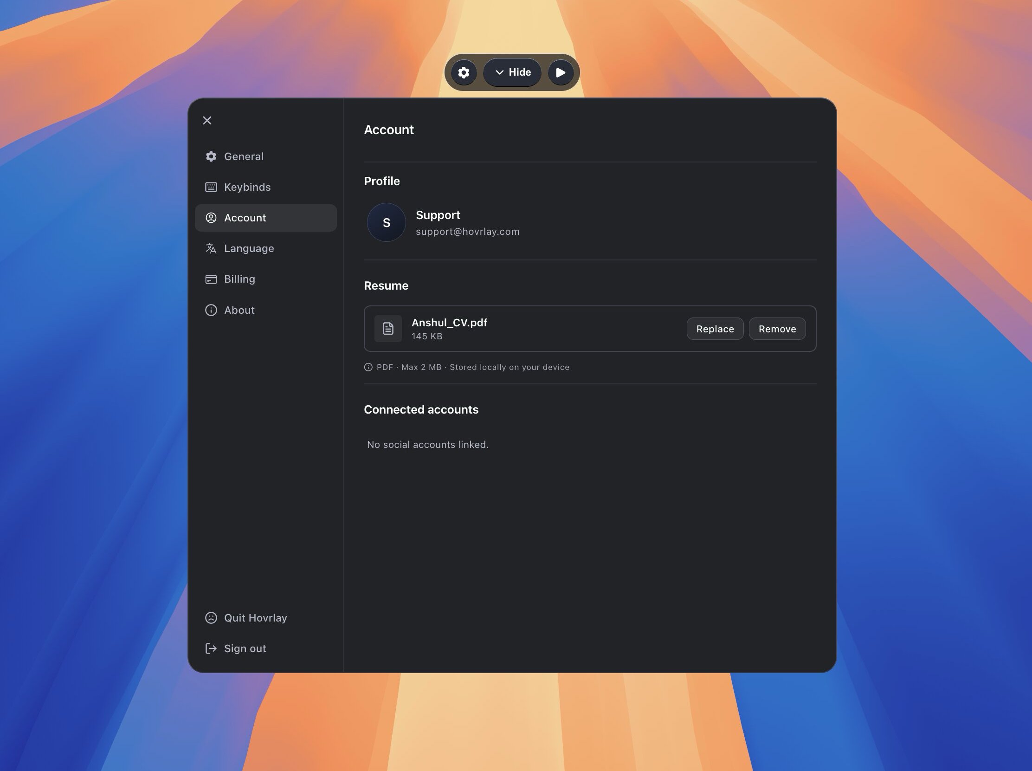The image size is (1032, 771).
Task: Open the General settings section
Action: pyautogui.click(x=265, y=156)
